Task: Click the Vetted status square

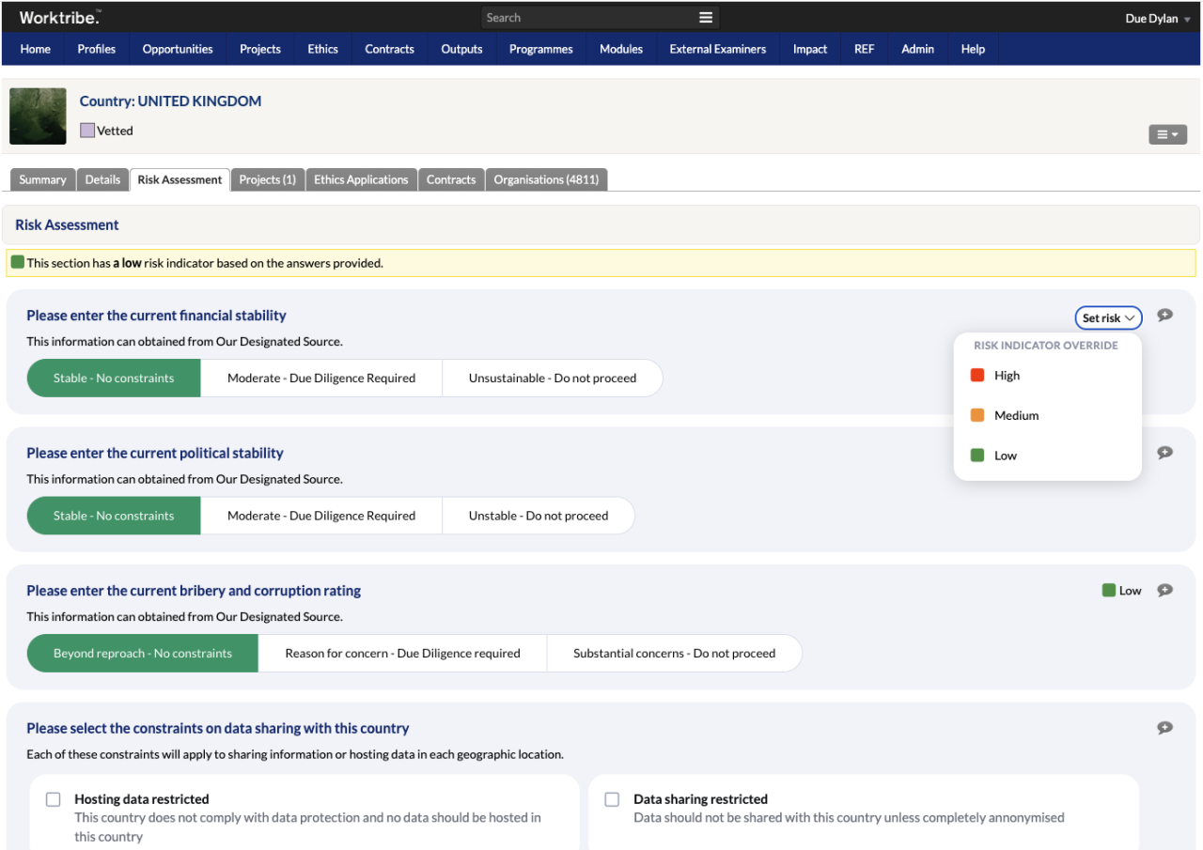Action: (x=87, y=131)
